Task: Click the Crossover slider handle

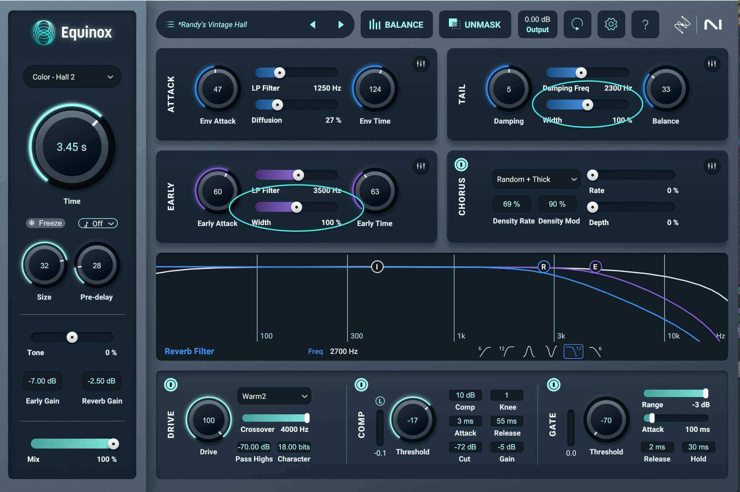Action: pyautogui.click(x=307, y=418)
